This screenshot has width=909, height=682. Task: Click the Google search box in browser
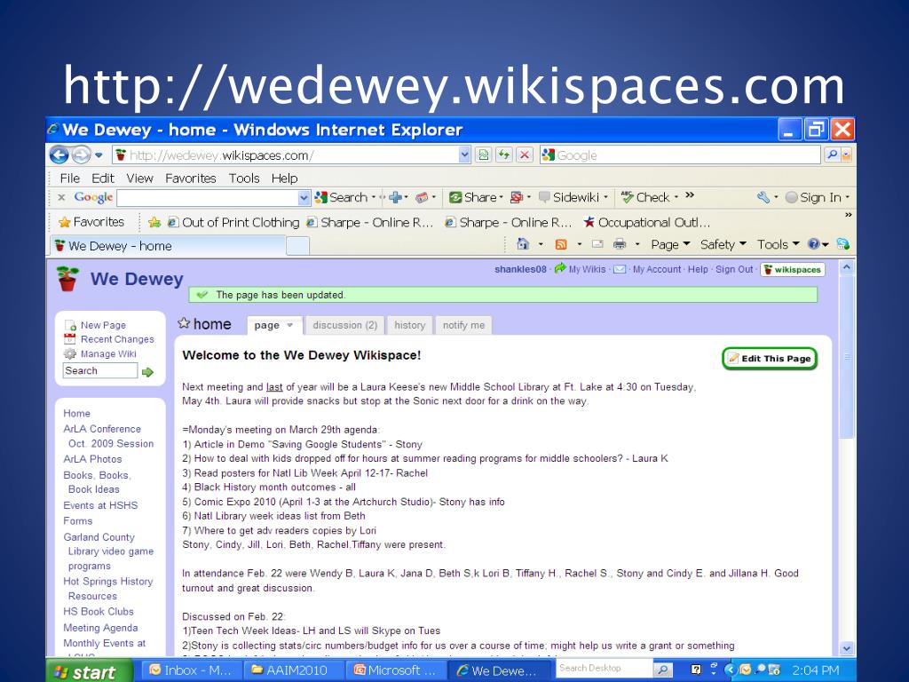680,155
